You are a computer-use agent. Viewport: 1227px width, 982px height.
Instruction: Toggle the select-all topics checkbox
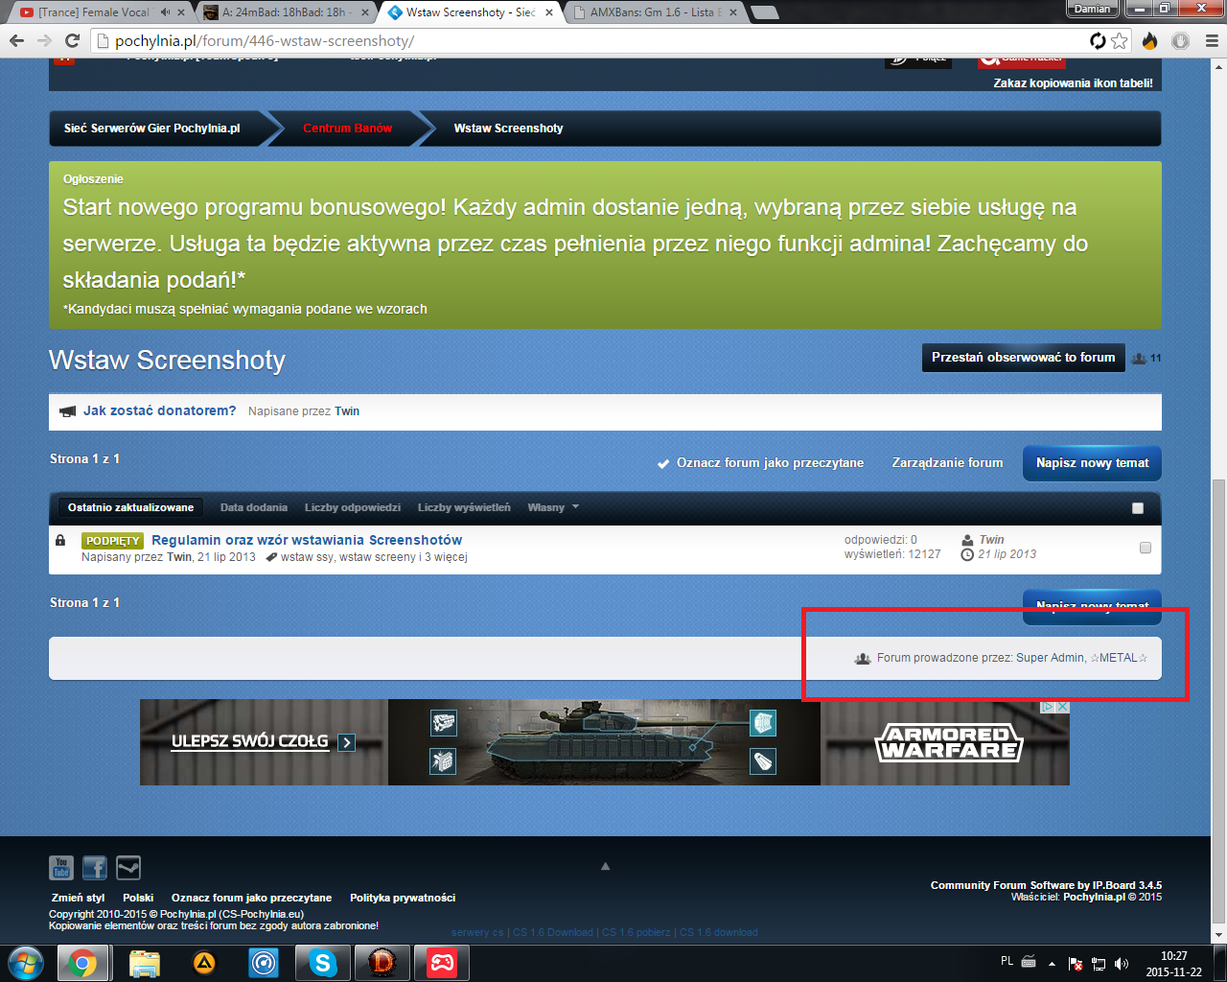click(x=1138, y=508)
